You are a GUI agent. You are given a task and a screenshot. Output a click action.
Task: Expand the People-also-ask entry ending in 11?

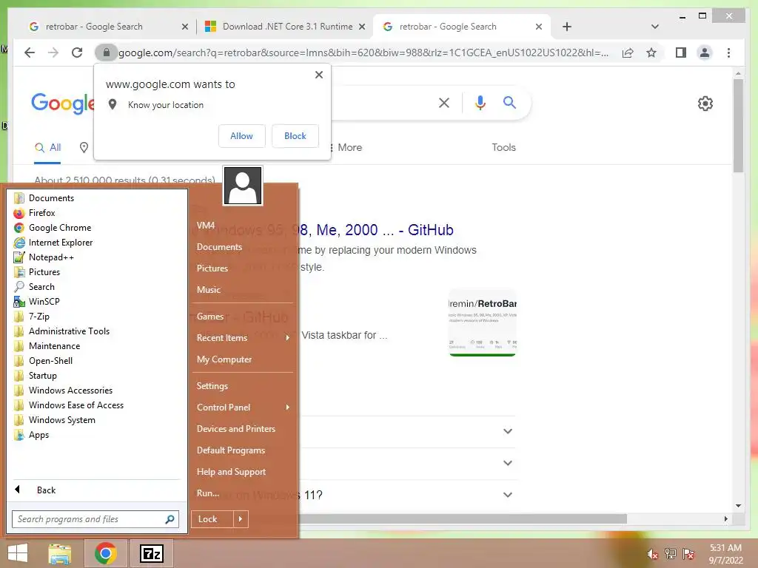(508, 495)
